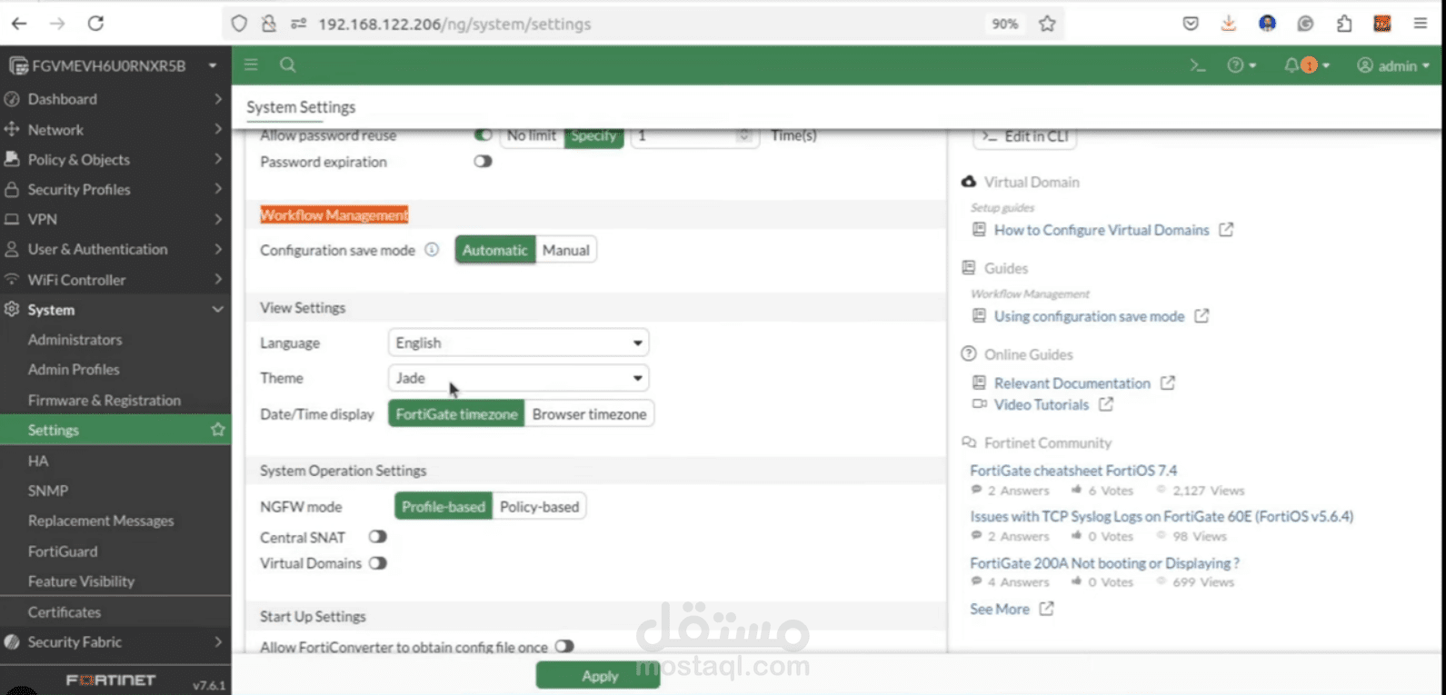Click the Dashboard gauge icon in sidebar
Viewport: 1446px width, 695px height.
coord(12,99)
